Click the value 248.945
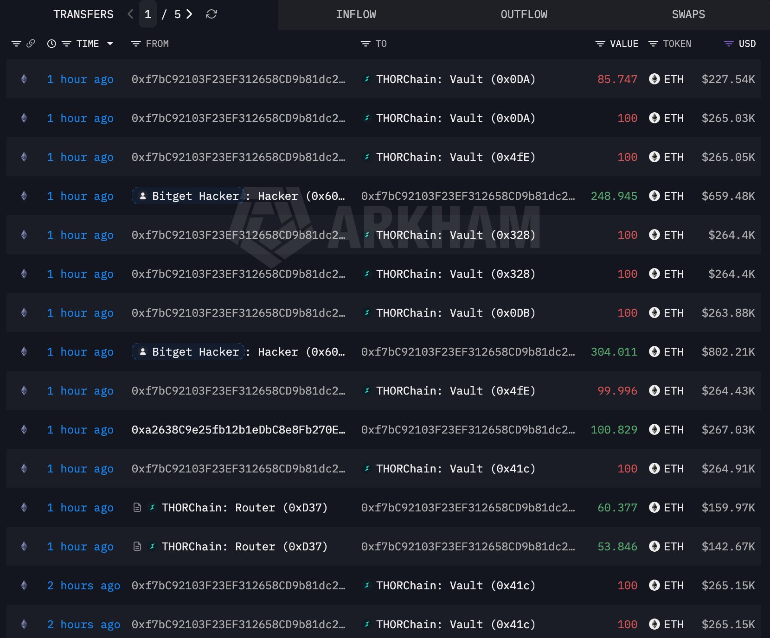This screenshot has width=770, height=638. [x=614, y=196]
